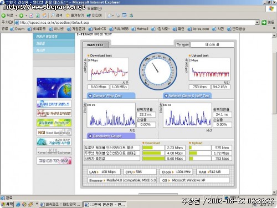
Task: Open the Favorites star toolbar button
Action: [75, 16]
